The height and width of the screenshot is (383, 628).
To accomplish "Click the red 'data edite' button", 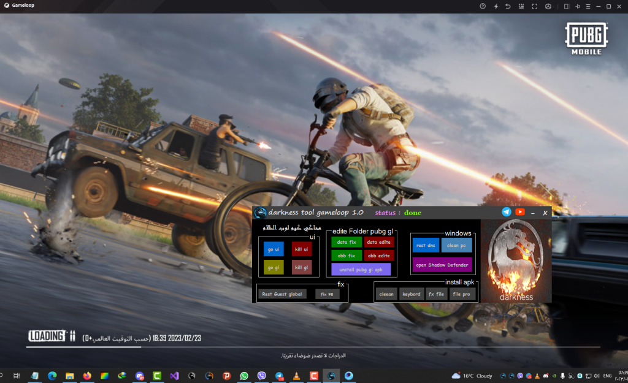I will coord(379,242).
